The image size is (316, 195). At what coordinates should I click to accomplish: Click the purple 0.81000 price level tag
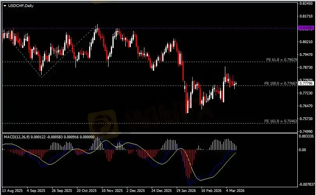(305, 28)
